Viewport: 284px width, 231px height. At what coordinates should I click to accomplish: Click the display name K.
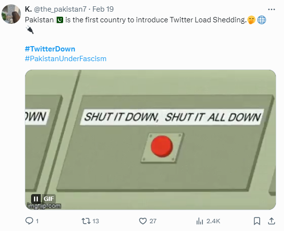[x=28, y=9]
